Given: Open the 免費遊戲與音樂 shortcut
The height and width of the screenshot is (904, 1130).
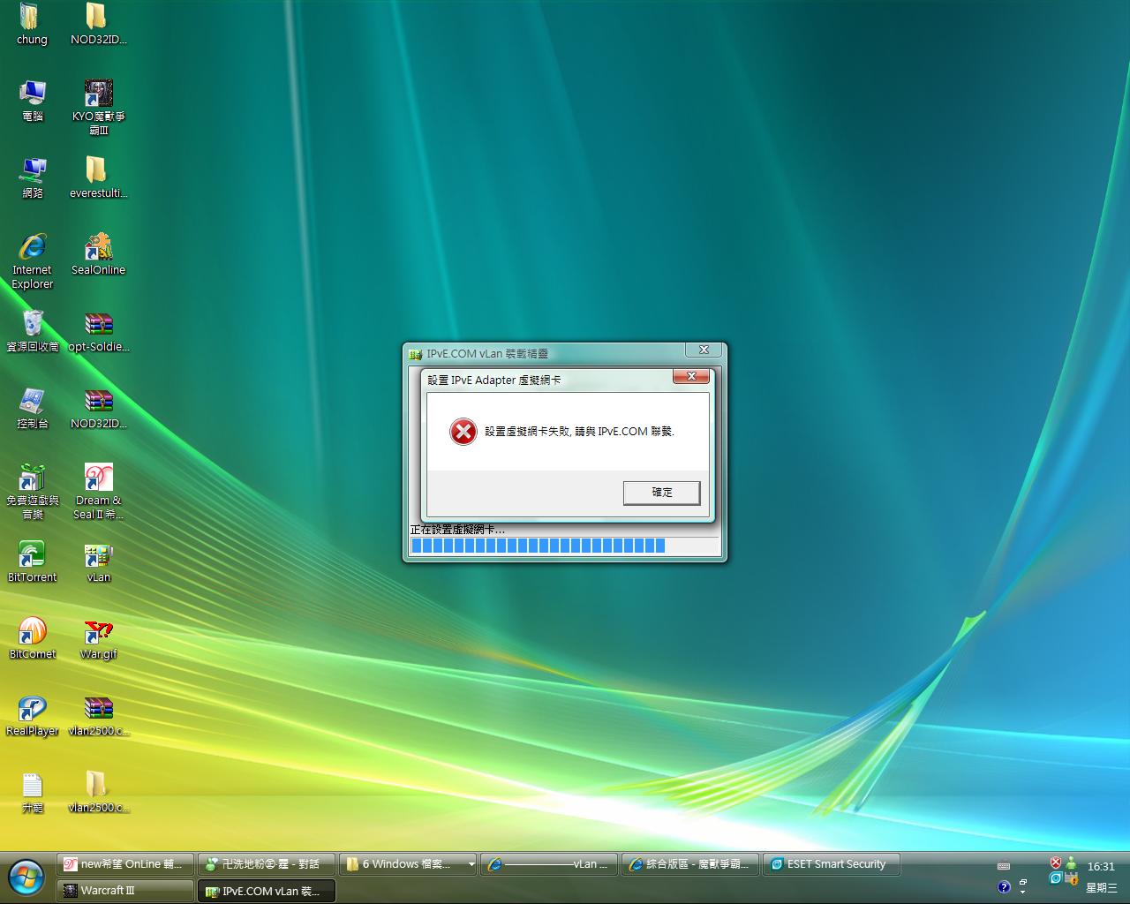Looking at the screenshot, I should (32, 492).
